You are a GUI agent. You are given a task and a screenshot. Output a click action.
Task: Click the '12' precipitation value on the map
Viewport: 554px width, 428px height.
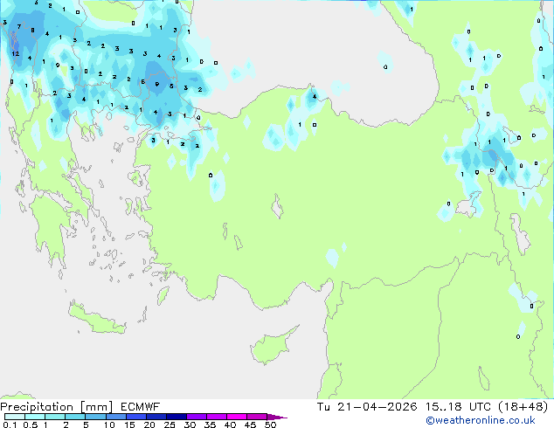[15, 53]
